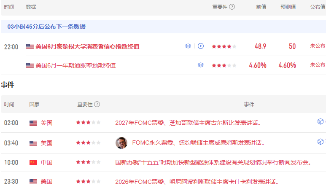Open the 古尔斯比发表讲话 event link
This screenshot has width=326, height=191.
coord(188,123)
